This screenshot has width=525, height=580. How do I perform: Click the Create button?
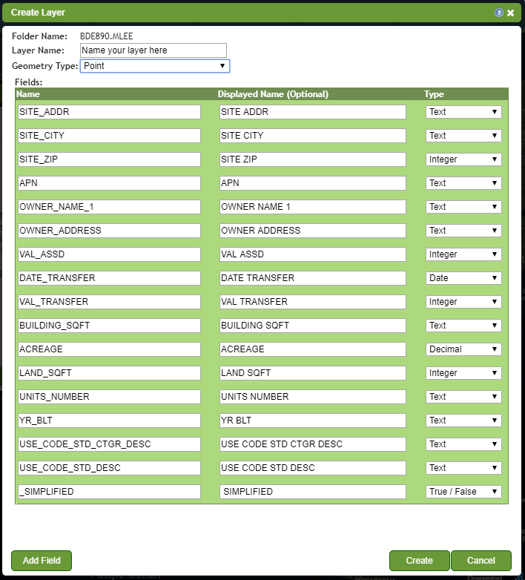[419, 561]
